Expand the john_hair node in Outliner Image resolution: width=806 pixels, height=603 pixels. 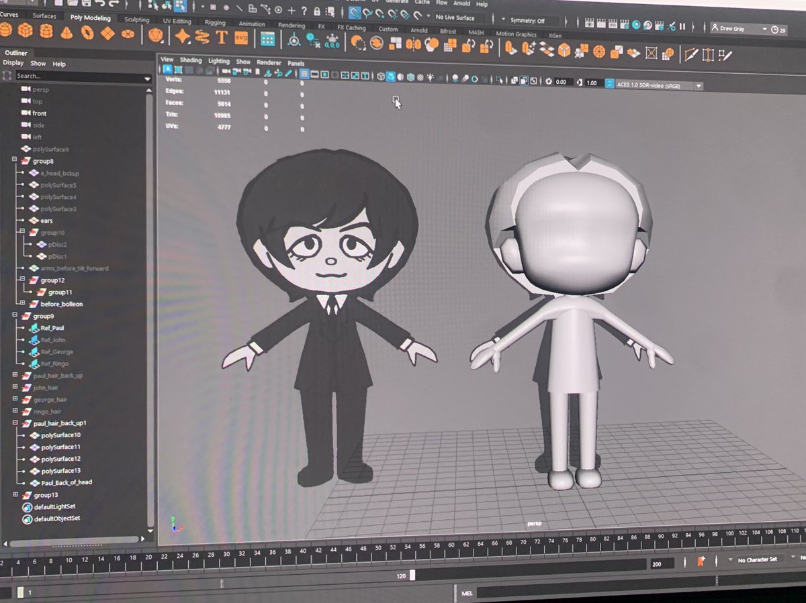[14, 387]
